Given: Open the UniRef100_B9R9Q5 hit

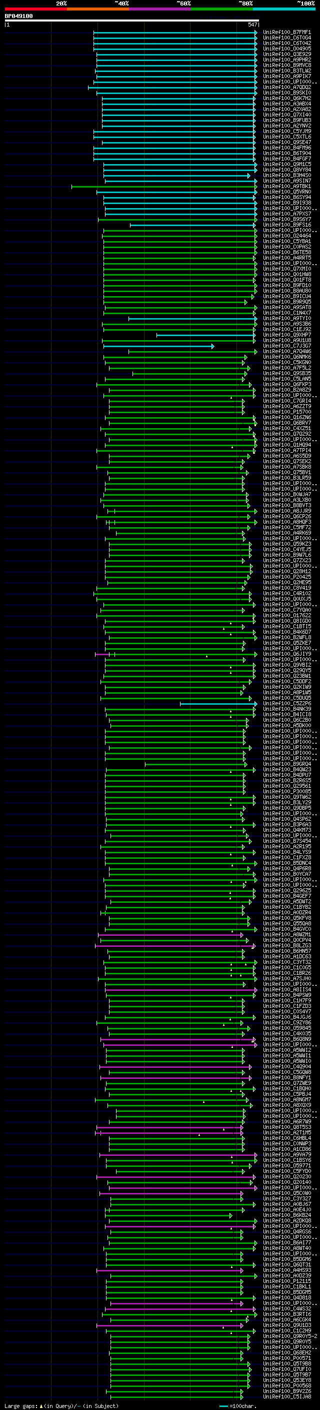Looking at the screenshot, I should pyautogui.click(x=287, y=302).
